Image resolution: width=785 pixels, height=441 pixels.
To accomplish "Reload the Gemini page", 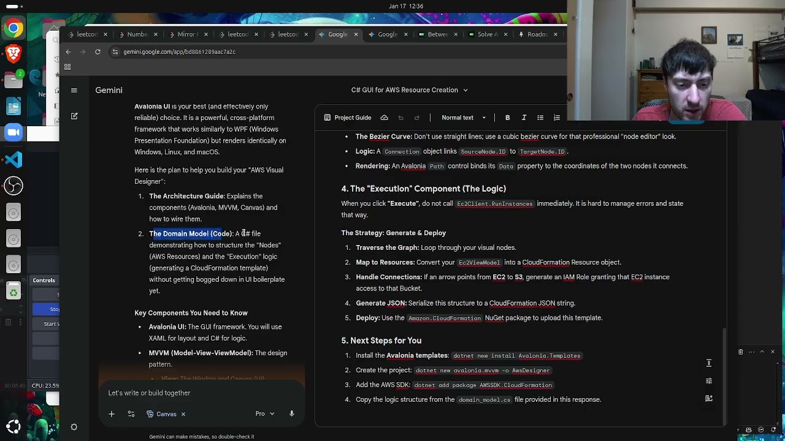I will (x=98, y=52).
